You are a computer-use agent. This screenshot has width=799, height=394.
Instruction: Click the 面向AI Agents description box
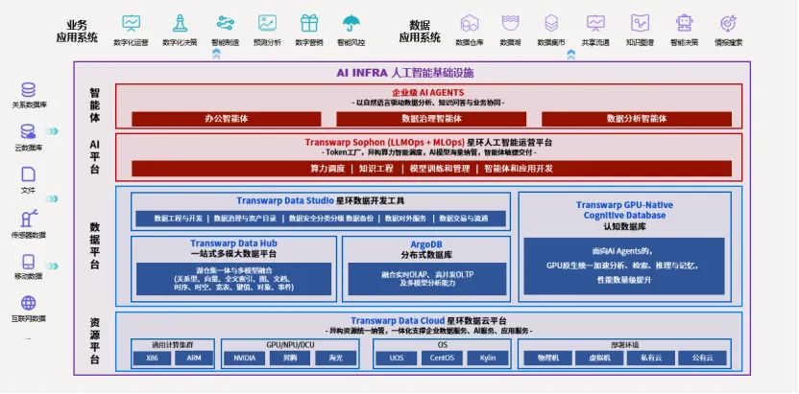[624, 266]
